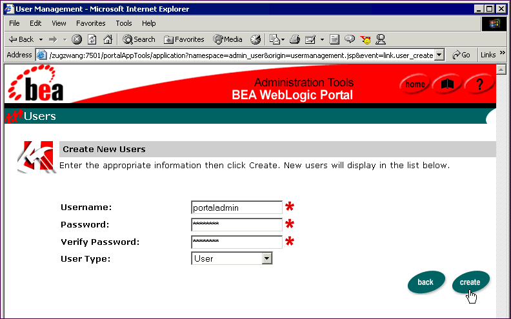Image resolution: width=511 pixels, height=319 pixels.
Task: Open the View menu
Action: (x=59, y=23)
